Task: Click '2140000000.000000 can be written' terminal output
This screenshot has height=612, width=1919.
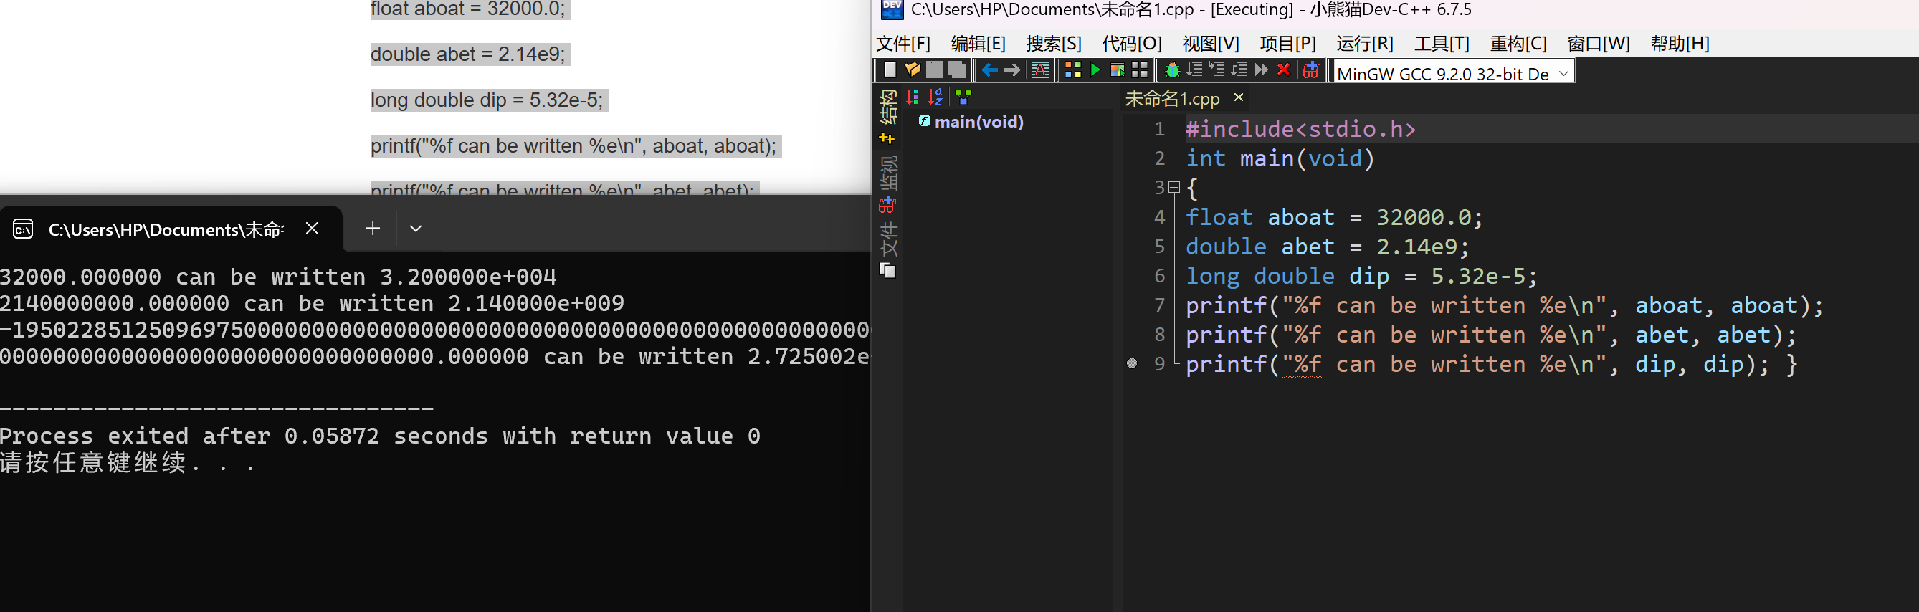Action: [312, 304]
